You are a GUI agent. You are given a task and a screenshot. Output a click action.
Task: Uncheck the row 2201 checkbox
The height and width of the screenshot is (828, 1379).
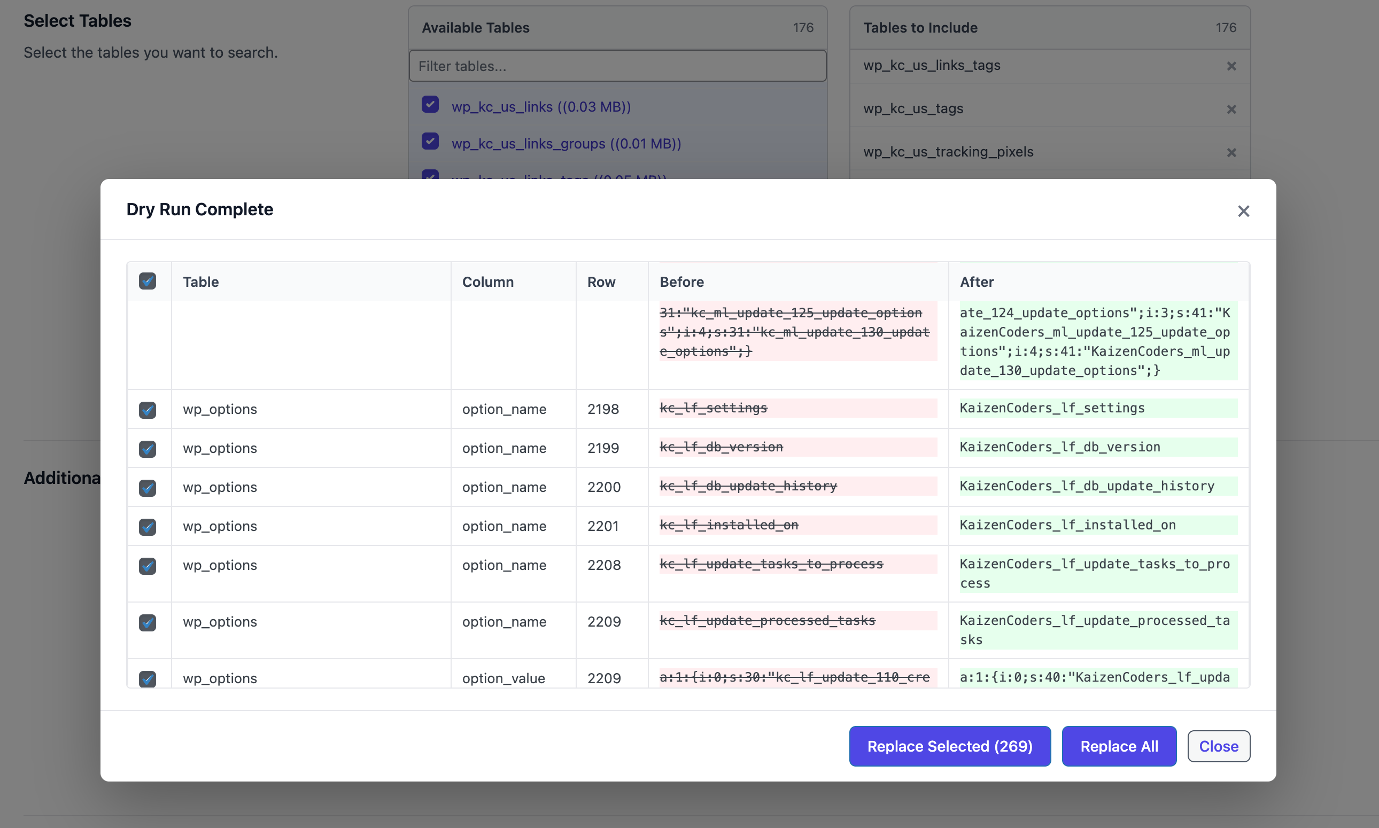pyautogui.click(x=148, y=527)
